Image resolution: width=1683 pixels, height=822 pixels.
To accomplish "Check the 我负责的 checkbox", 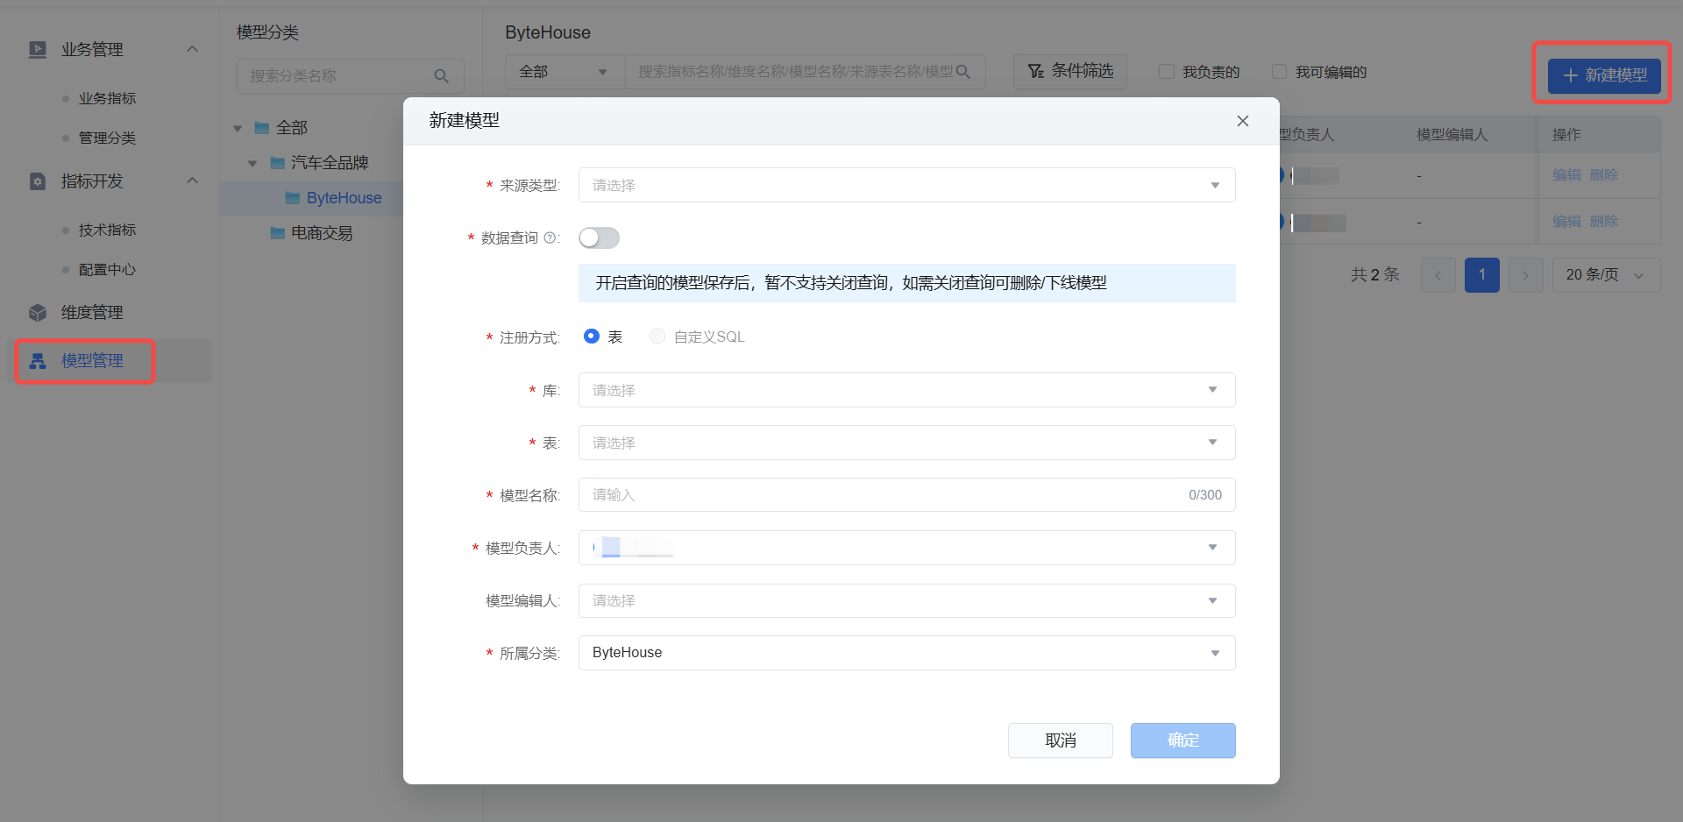I will [1167, 72].
